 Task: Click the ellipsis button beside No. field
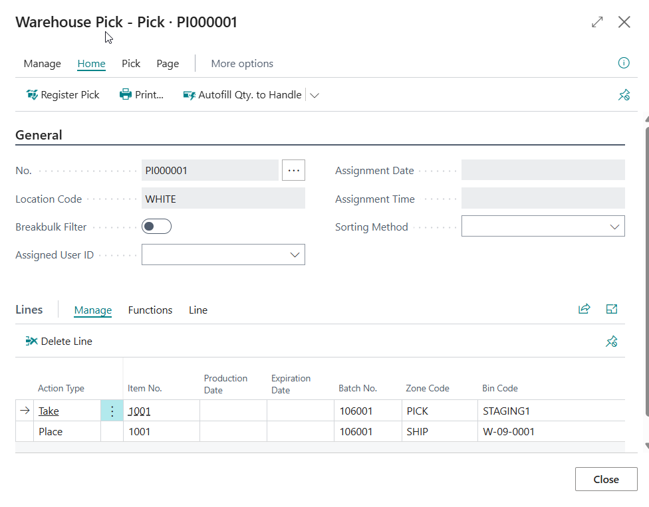[x=293, y=170]
